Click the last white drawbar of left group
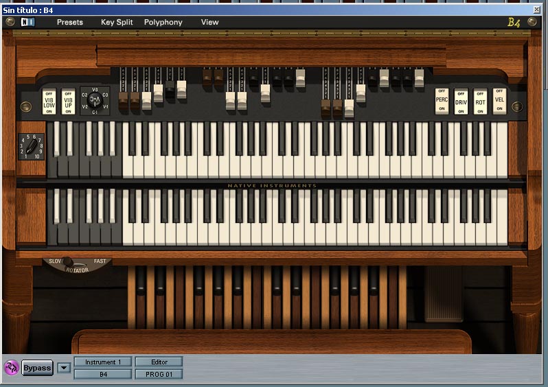Screen dimensions: 548x387 (x=182, y=89)
